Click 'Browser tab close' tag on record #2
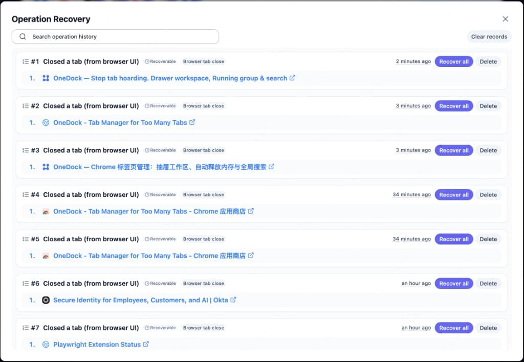Image resolution: width=524 pixels, height=362 pixels. point(204,106)
